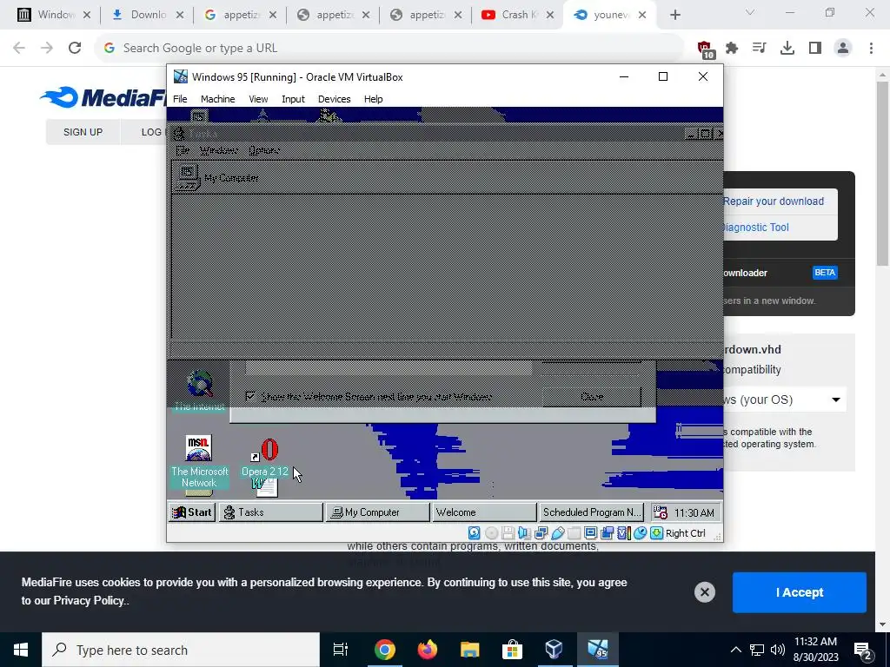Open the uBlock Origin extension icon
The width and height of the screenshot is (890, 667).
coord(705,49)
